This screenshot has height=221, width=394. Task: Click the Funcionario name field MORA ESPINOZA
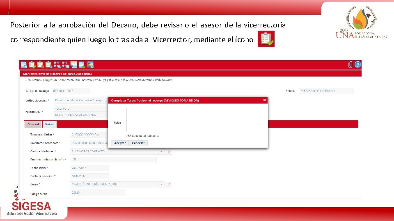[x=81, y=115]
